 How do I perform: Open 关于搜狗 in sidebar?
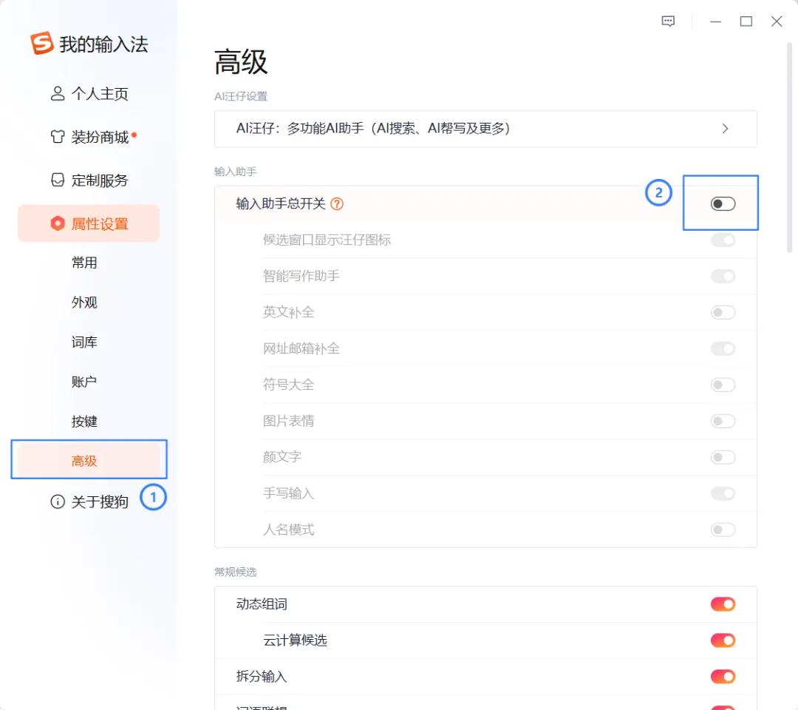click(89, 501)
